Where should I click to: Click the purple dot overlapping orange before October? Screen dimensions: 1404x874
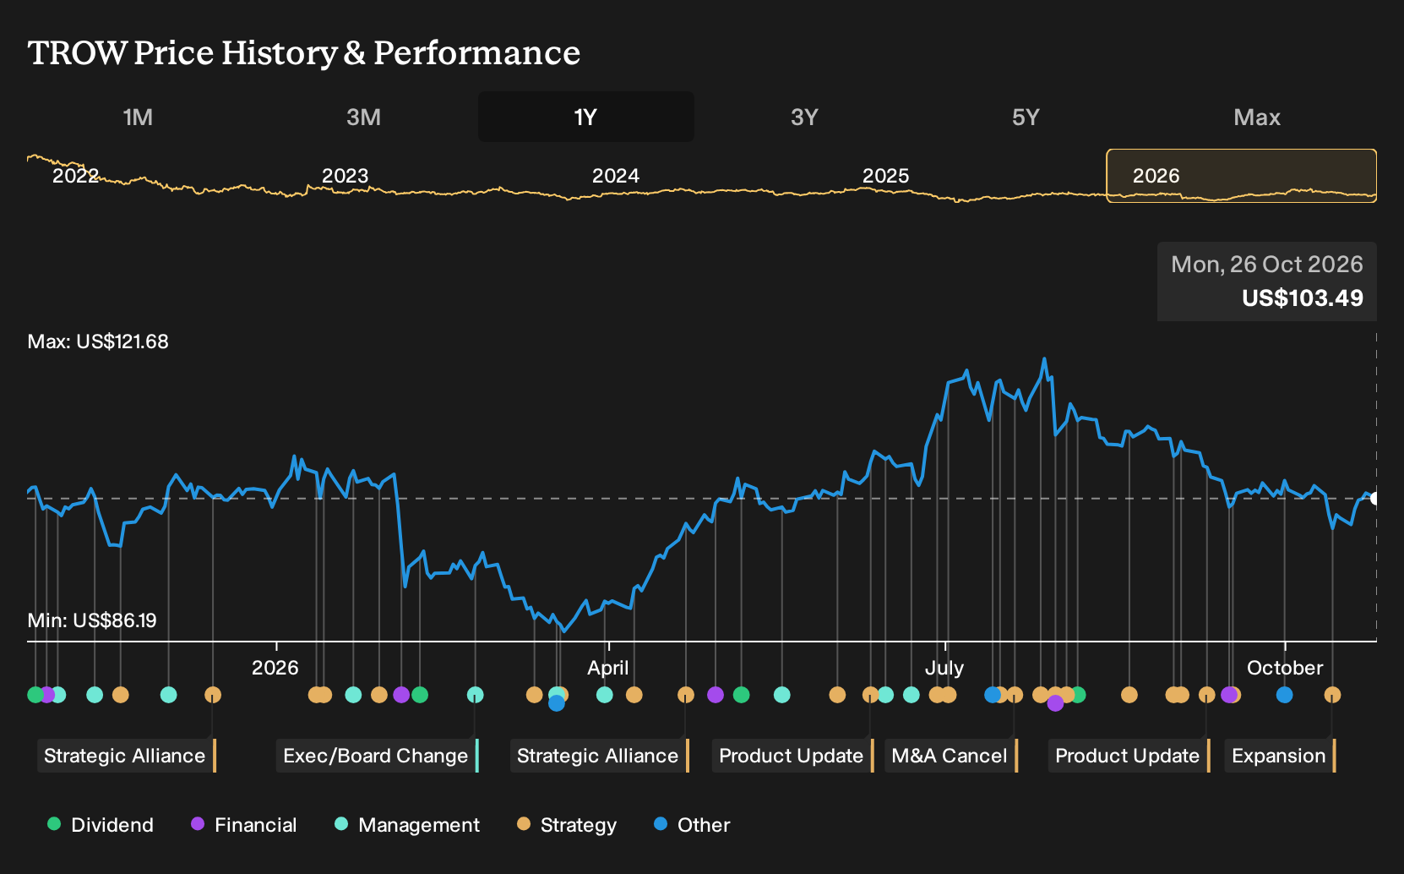pos(1228,695)
